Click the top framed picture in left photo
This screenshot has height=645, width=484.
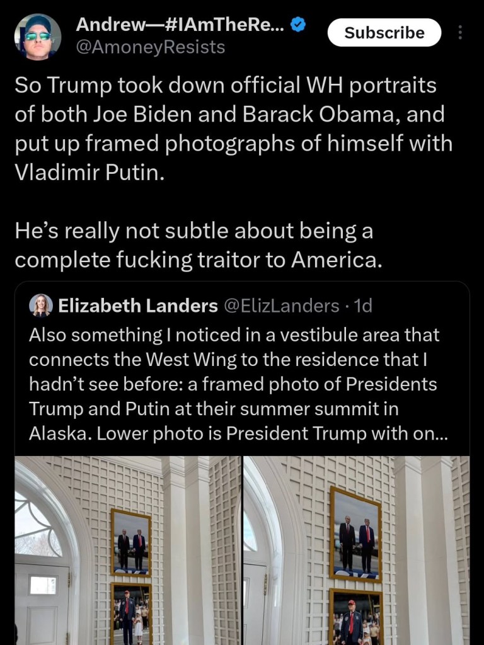pyautogui.click(x=131, y=542)
